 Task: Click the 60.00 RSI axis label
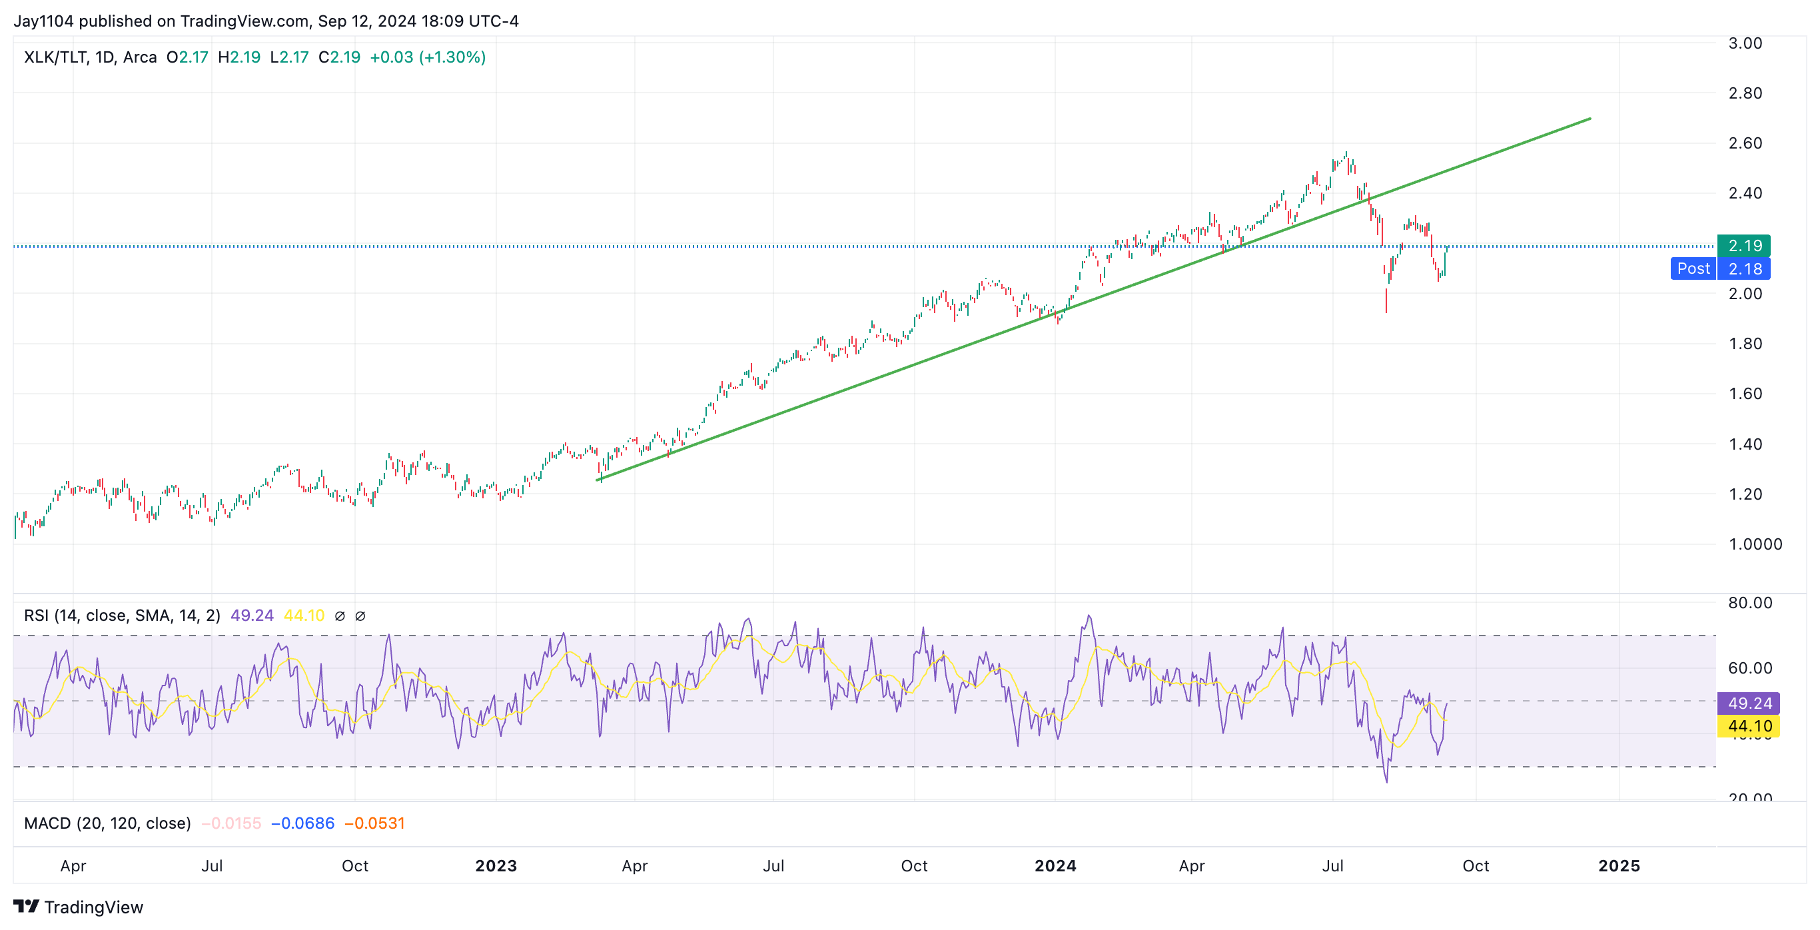1750,668
